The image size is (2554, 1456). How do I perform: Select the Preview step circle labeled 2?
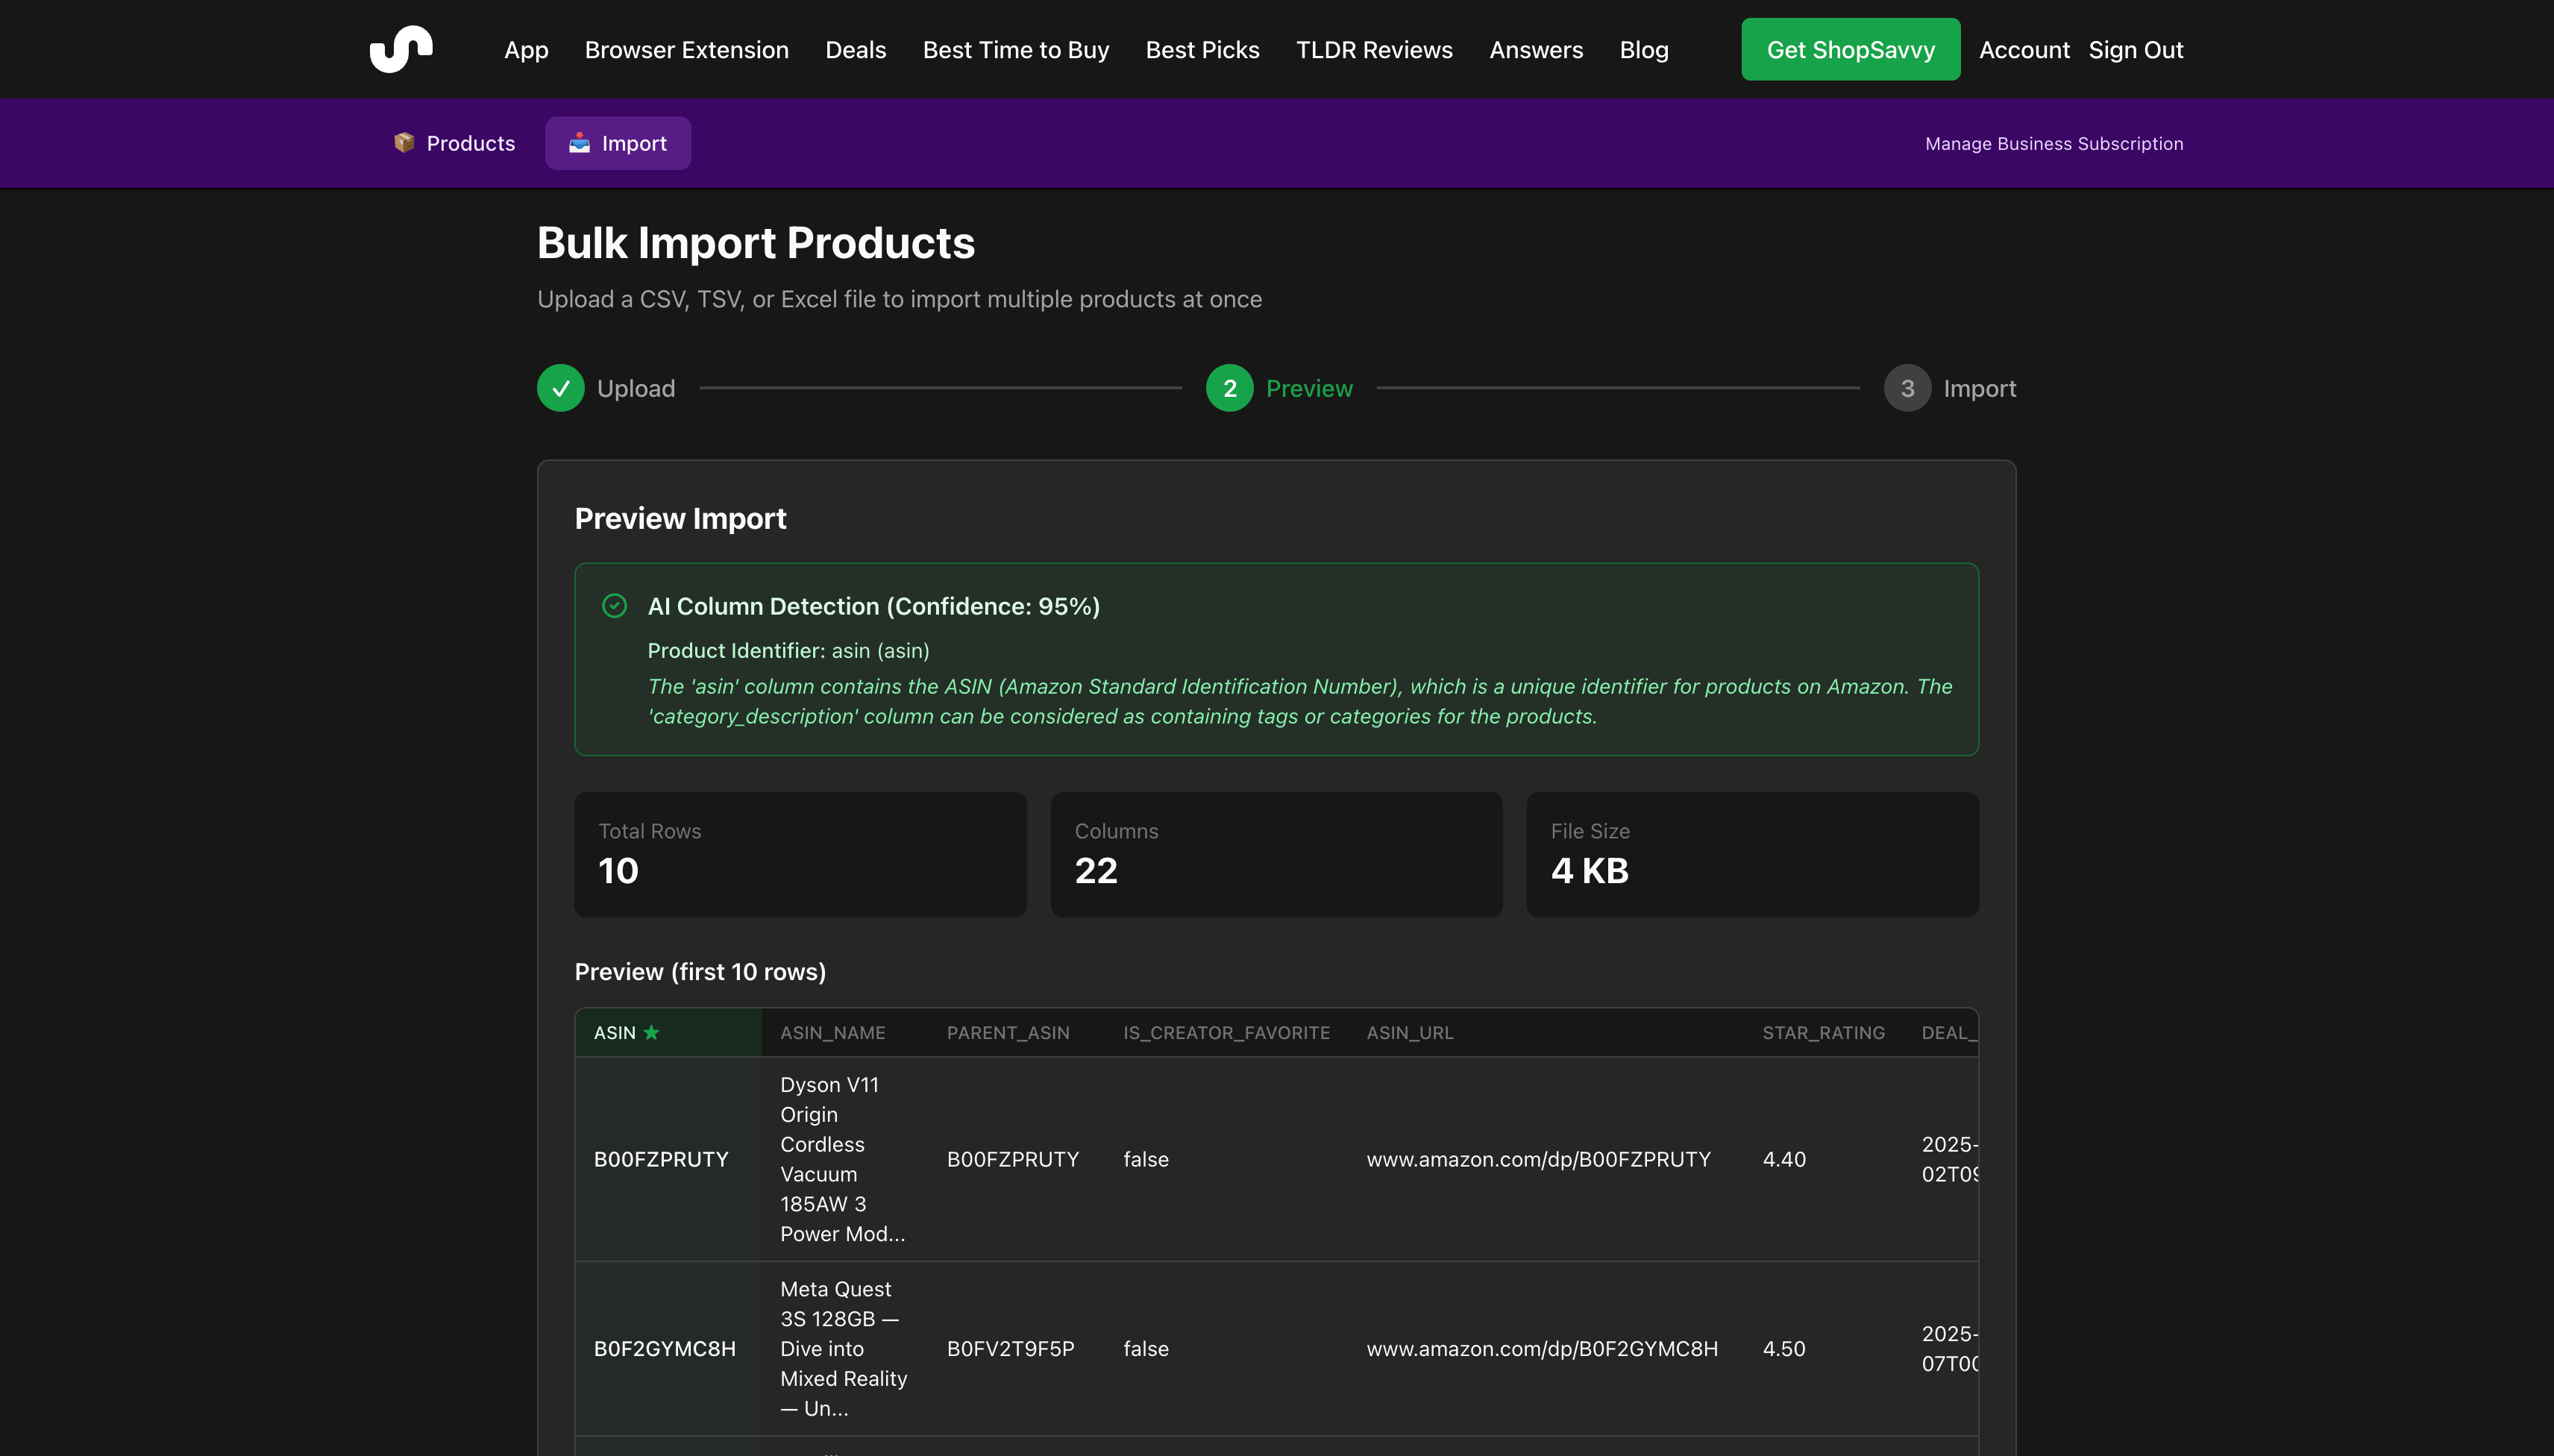1229,388
